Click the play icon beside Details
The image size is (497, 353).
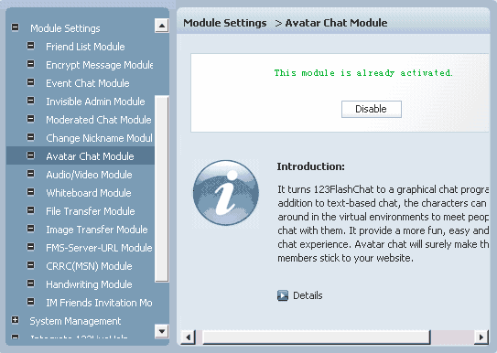283,295
